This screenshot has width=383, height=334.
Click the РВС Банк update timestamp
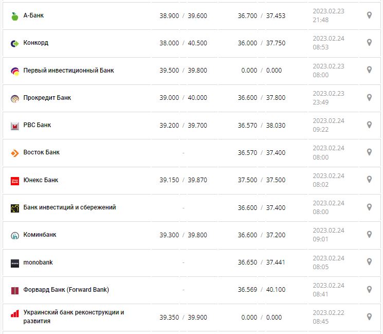click(329, 125)
